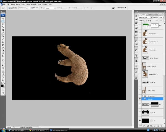This screenshot has width=166, height=132.
Task: Open the Style Normal dropdown
Action: (x=50, y=8)
